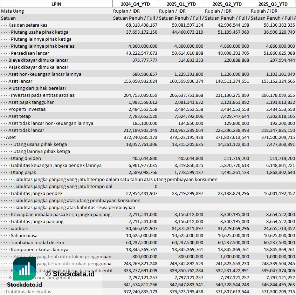Click Komponen ekuitas lainnya label
The height and width of the screenshot is (295, 296).
tap(40, 250)
